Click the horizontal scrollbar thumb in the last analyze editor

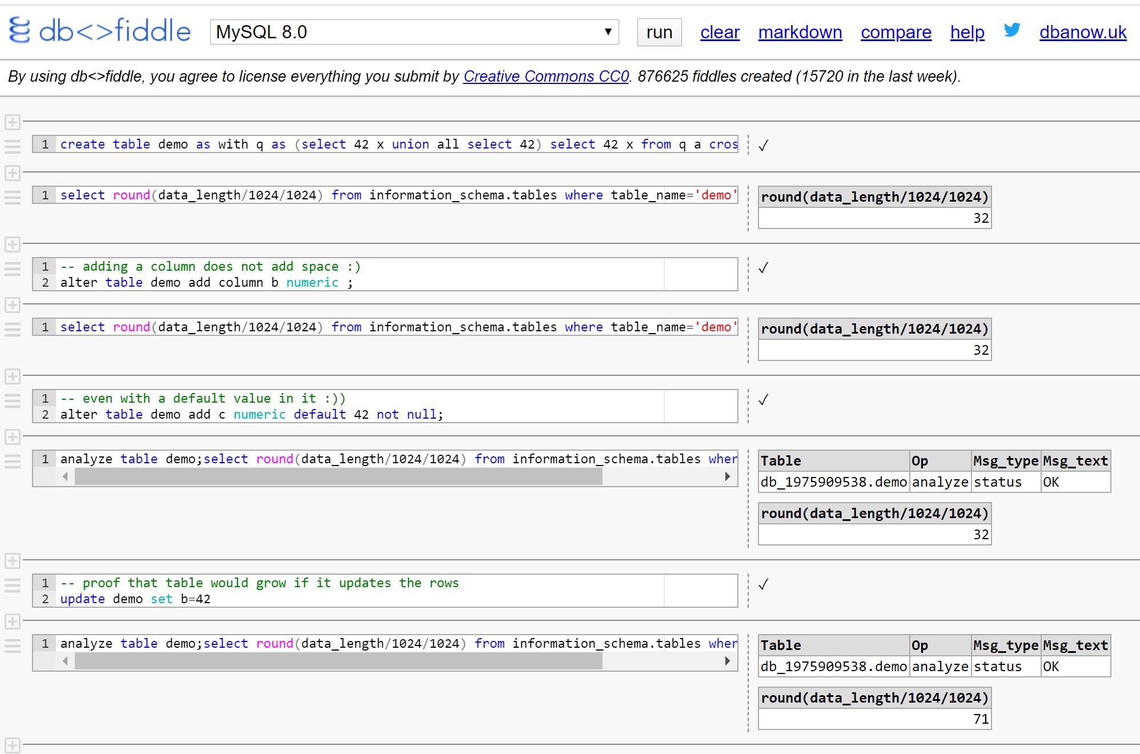pyautogui.click(x=338, y=661)
